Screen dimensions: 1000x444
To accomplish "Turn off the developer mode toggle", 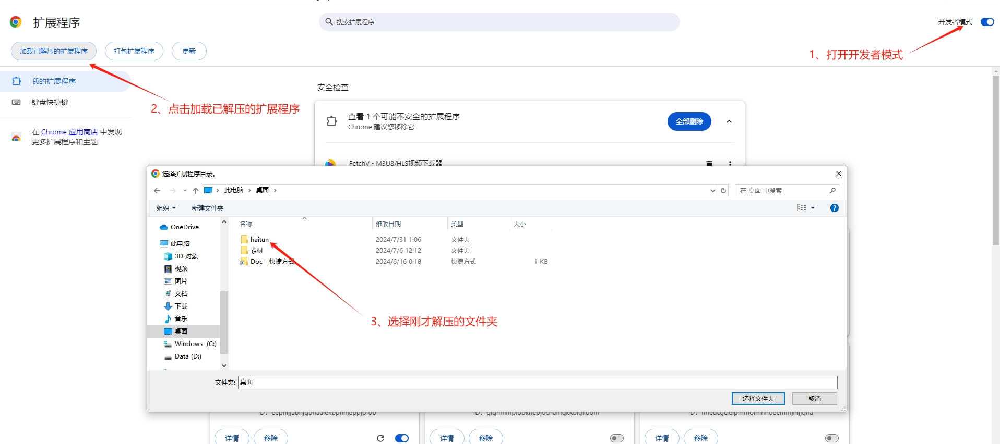I will (987, 22).
